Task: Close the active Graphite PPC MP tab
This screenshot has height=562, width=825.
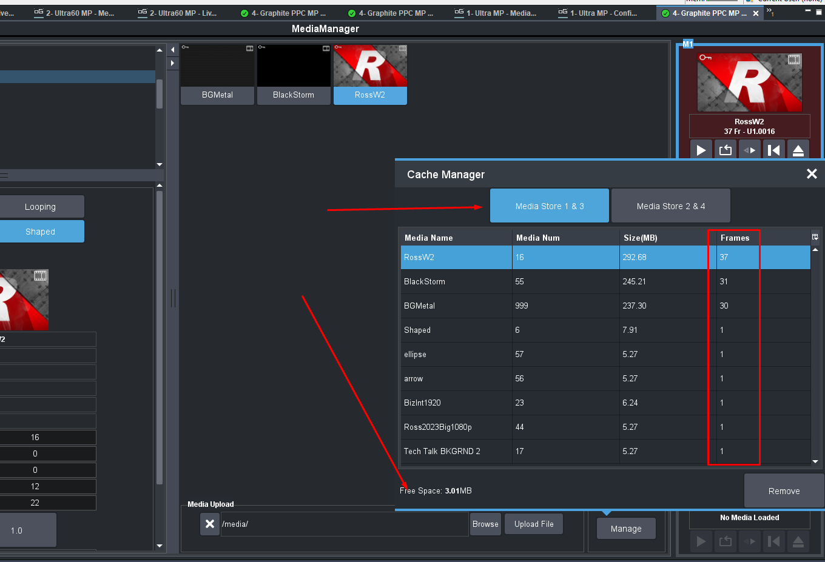Action: 756,13
